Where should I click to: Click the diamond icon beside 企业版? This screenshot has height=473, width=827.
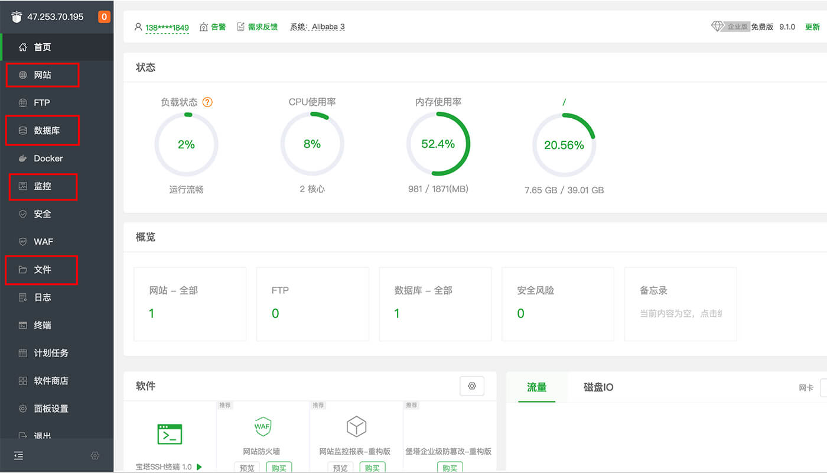tap(717, 27)
